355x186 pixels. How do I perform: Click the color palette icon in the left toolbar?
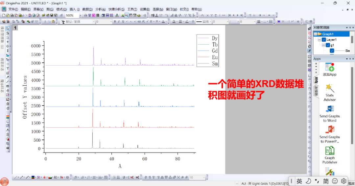[x=8, y=117]
